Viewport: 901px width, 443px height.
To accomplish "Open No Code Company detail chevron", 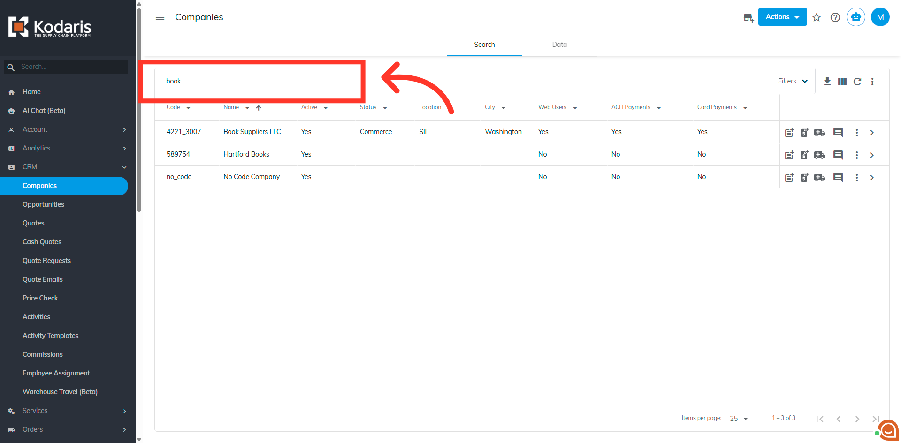I will (872, 178).
